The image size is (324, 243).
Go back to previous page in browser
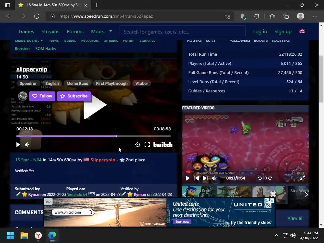[x=9, y=16]
